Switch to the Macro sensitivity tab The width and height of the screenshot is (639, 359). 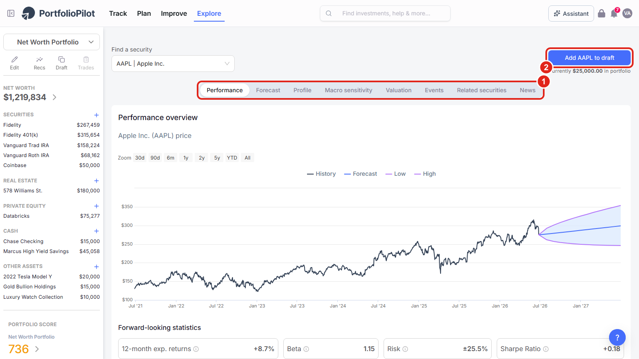pos(349,90)
